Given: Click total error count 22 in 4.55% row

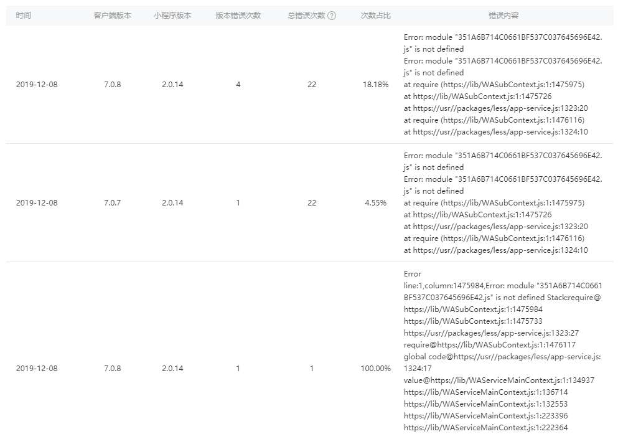Looking at the screenshot, I should tap(312, 202).
